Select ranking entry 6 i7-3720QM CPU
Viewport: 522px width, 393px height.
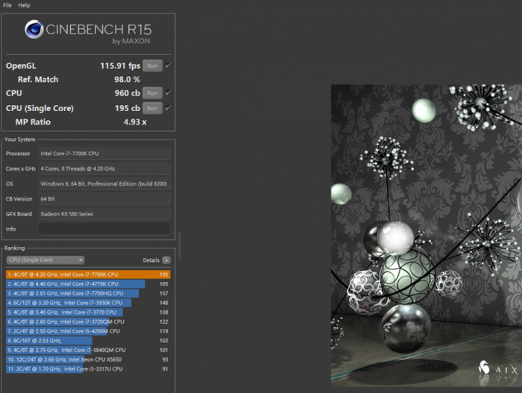[88, 321]
